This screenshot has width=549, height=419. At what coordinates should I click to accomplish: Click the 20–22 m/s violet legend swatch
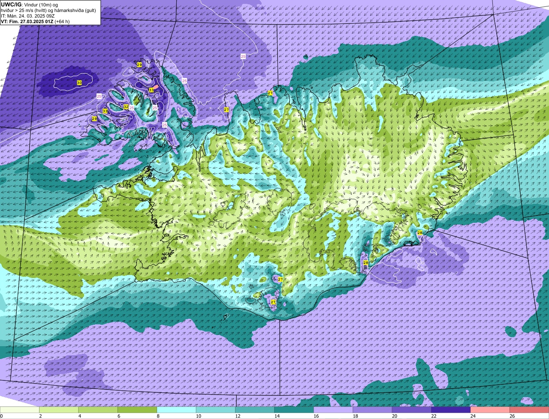[412, 410]
